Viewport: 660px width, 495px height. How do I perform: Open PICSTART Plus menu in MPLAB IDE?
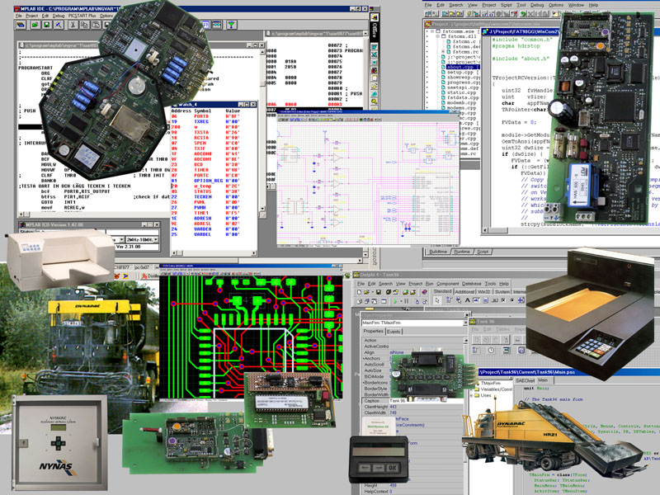(x=82, y=16)
